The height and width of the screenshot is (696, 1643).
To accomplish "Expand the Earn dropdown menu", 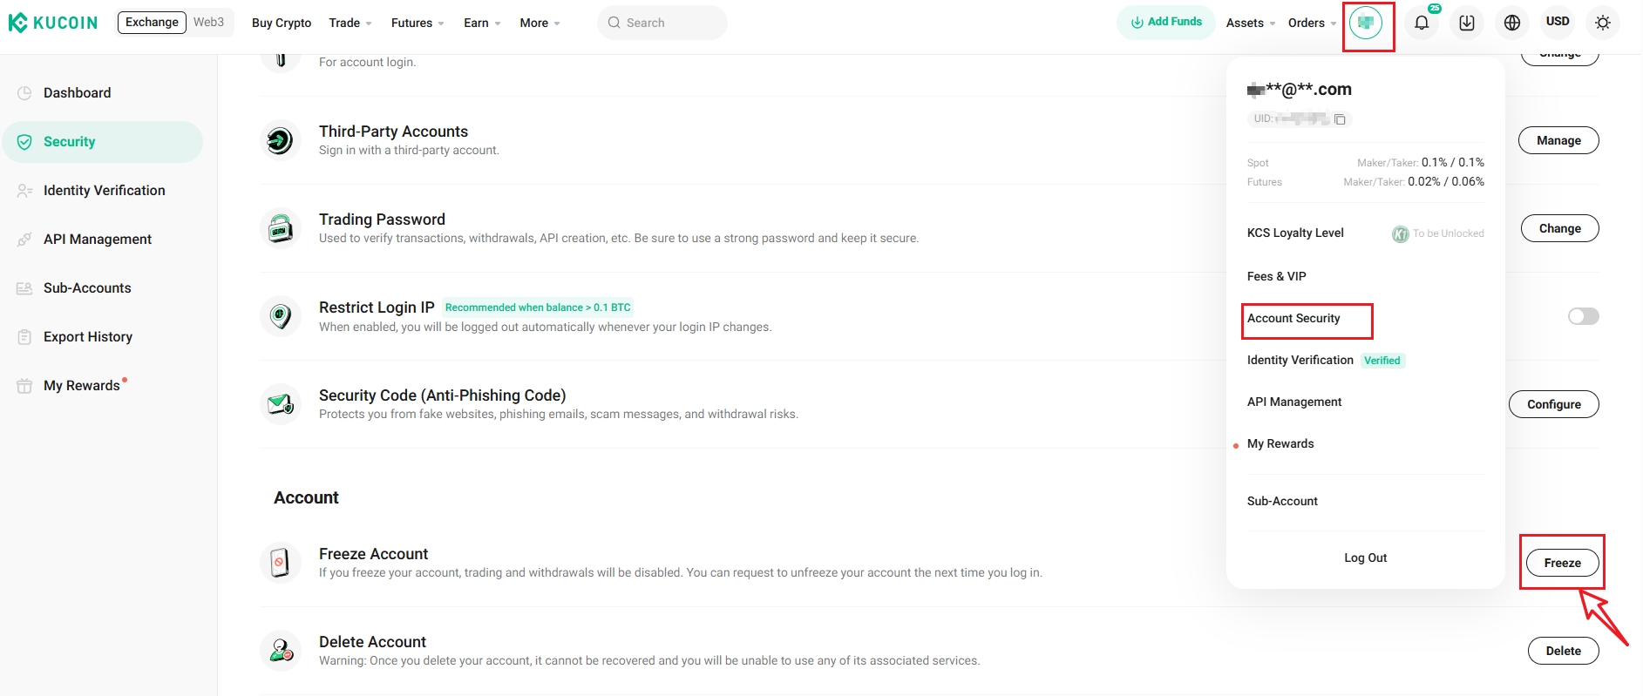I will coord(482,23).
